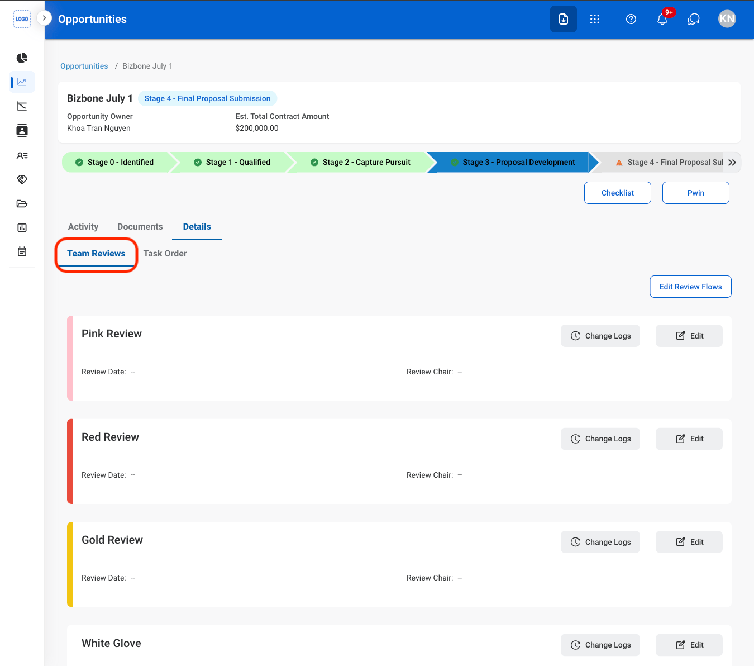
Task: Open the contacts book sidebar icon
Action: click(22, 131)
